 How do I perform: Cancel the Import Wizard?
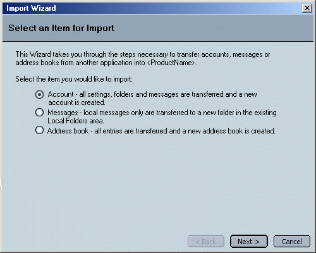pos(292,242)
